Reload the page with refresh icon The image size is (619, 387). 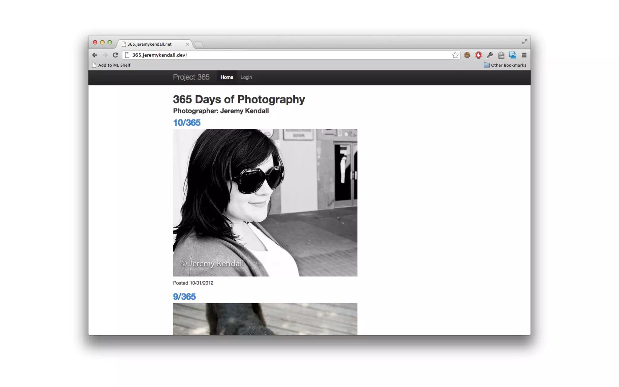tap(115, 55)
